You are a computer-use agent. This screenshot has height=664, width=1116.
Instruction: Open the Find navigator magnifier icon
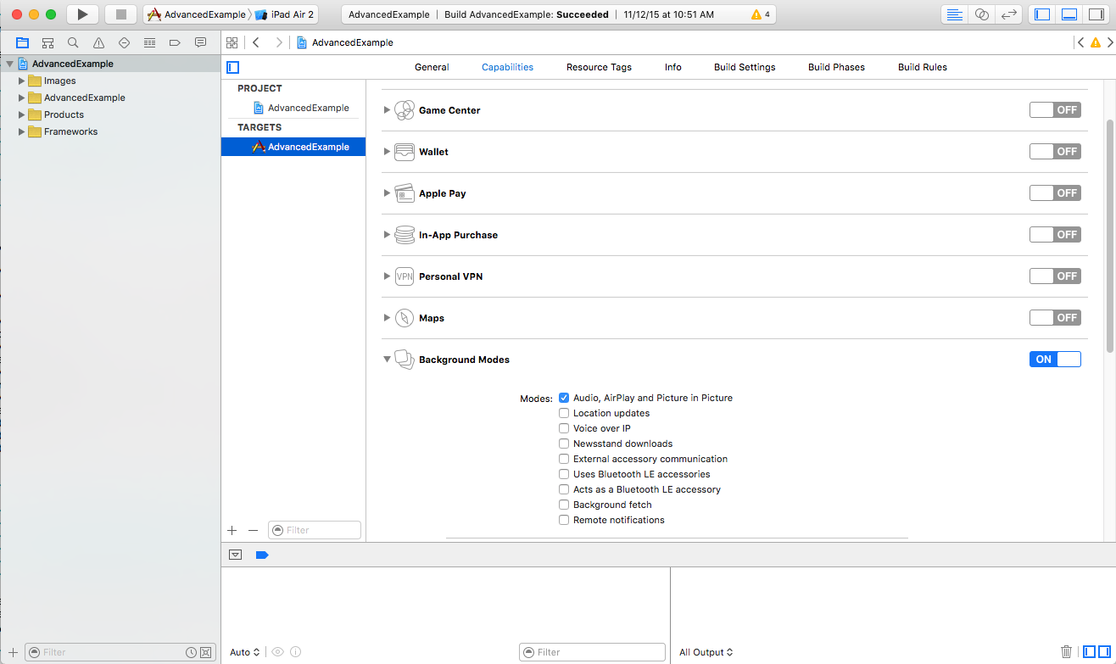point(73,42)
